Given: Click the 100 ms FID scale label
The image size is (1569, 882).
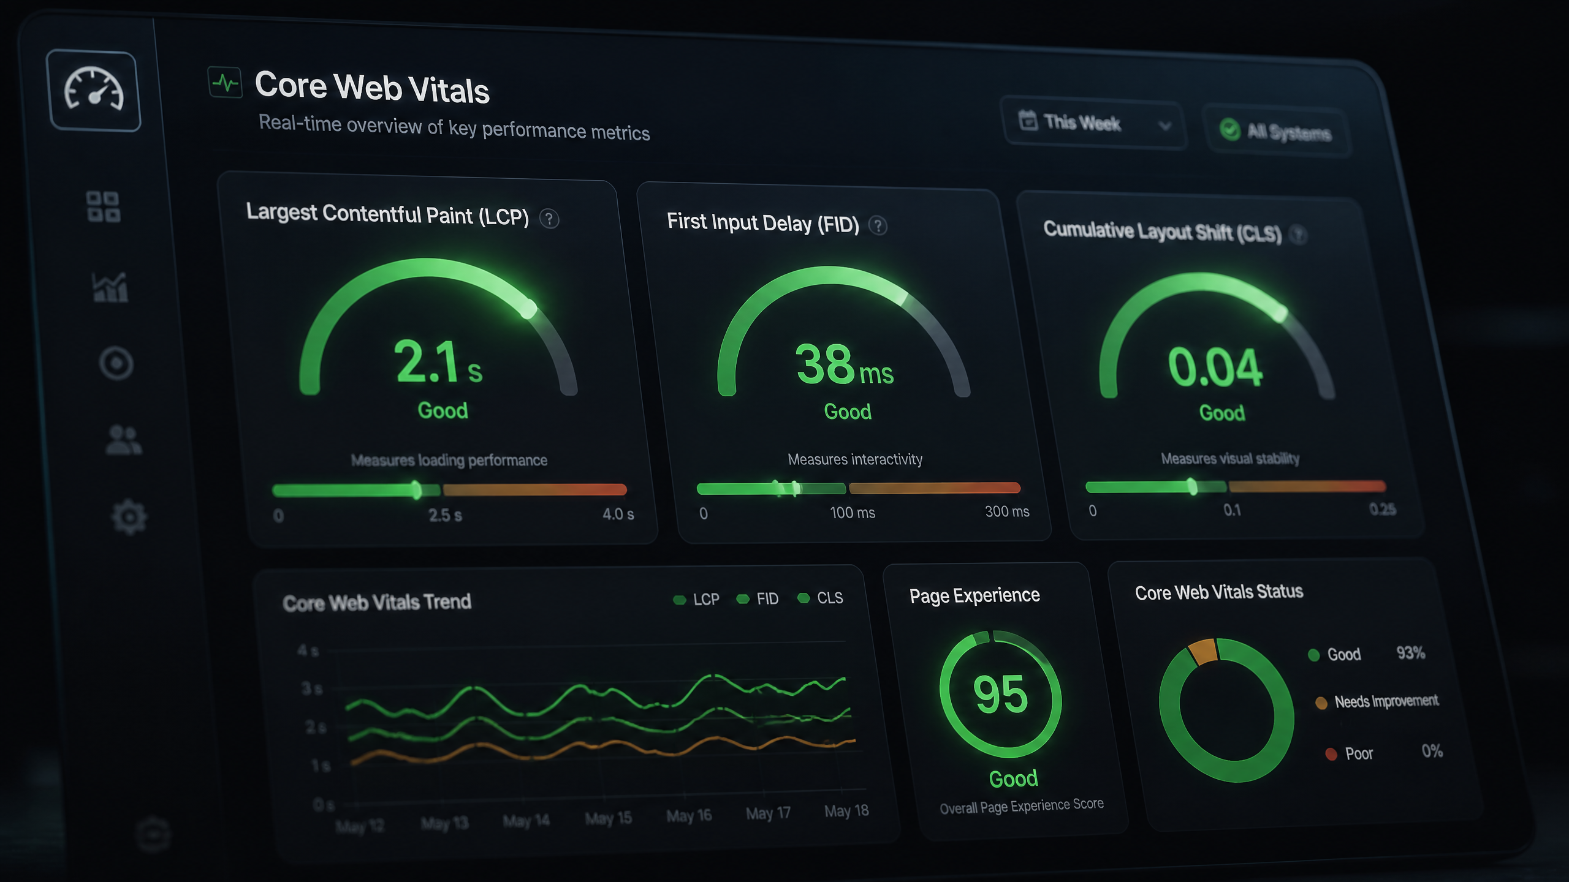Looking at the screenshot, I should point(852,513).
